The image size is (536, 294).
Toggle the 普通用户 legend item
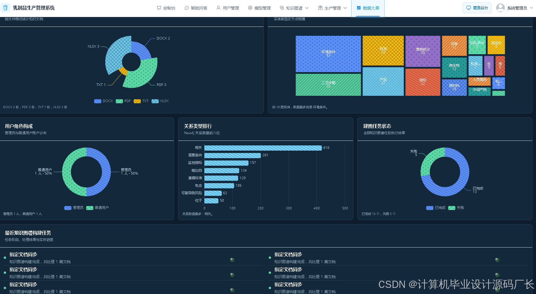(98, 208)
